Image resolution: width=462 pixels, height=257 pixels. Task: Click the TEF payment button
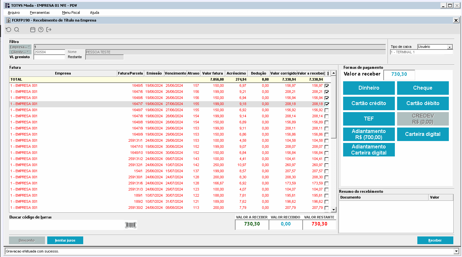pos(369,119)
